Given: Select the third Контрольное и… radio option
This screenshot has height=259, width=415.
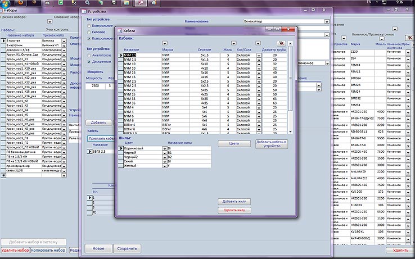Looking at the screenshot, I should coord(89,39).
